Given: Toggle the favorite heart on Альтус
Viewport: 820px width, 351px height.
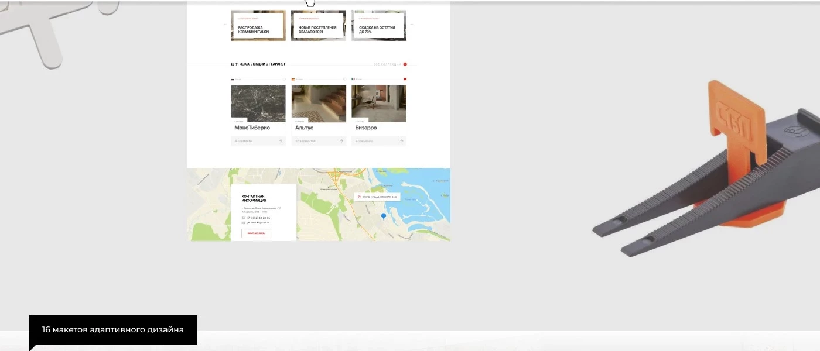Looking at the screenshot, I should click(x=344, y=79).
